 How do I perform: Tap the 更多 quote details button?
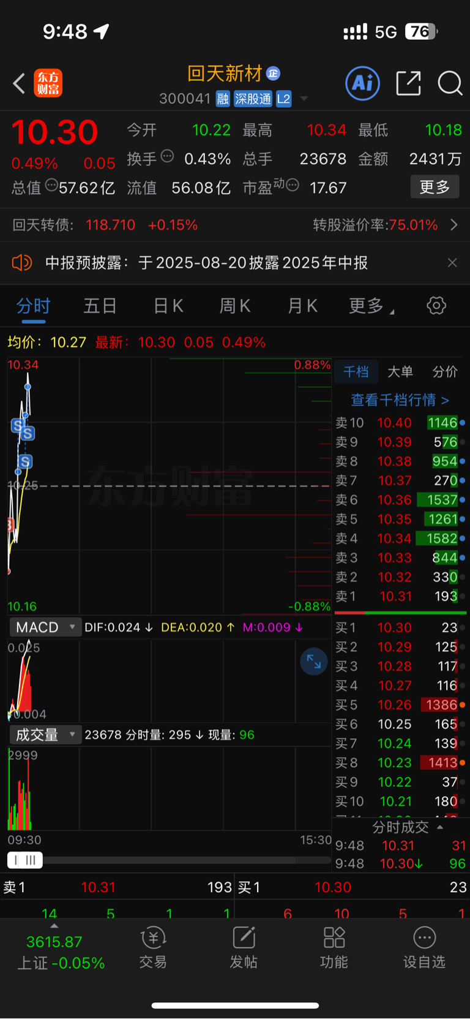coord(435,187)
